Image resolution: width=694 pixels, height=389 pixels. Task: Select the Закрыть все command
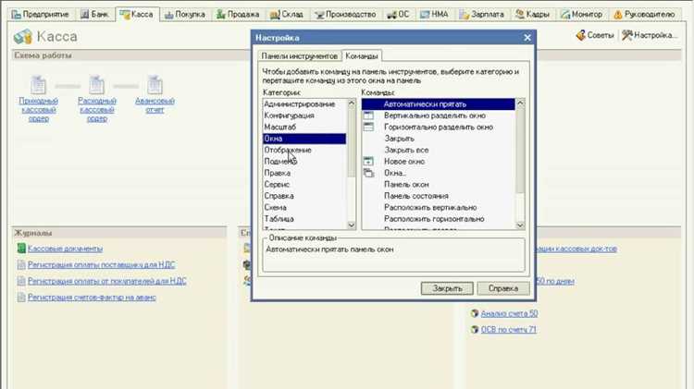click(439, 150)
